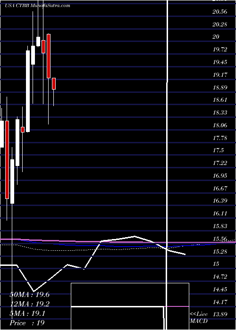
Task: Click the tall white candlestick rising to 19.72
Action: (28, 91)
